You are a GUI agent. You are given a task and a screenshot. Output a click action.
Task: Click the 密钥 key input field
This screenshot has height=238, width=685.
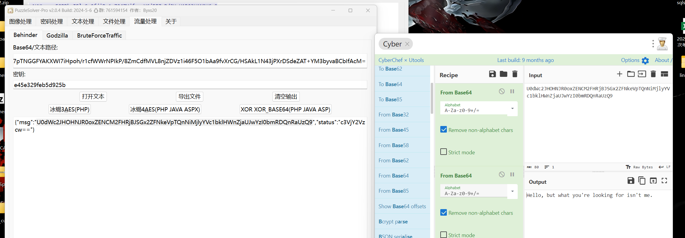click(190, 85)
